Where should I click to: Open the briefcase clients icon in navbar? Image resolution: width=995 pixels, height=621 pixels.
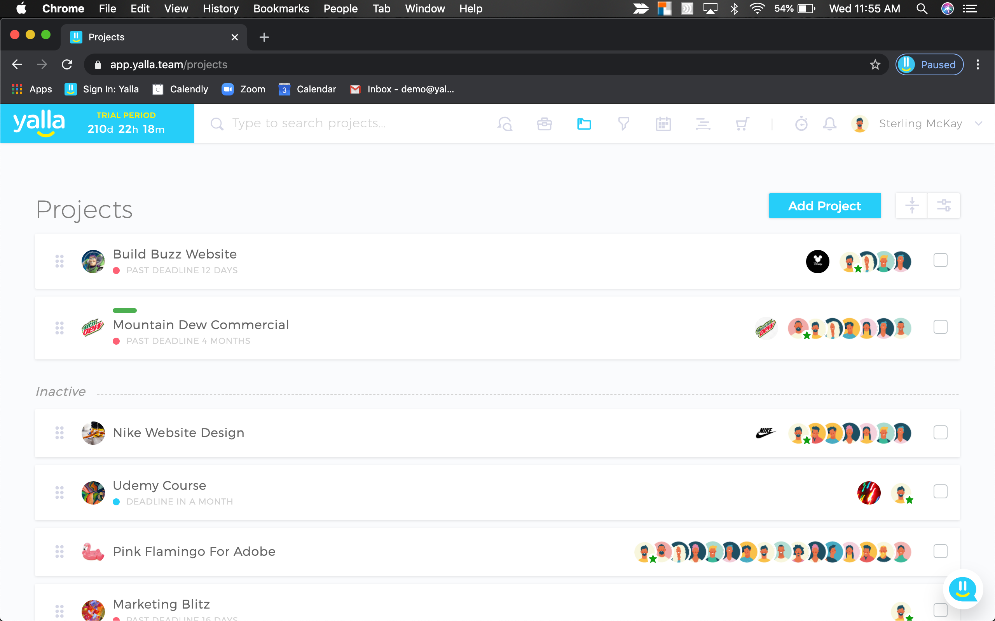[x=545, y=124]
